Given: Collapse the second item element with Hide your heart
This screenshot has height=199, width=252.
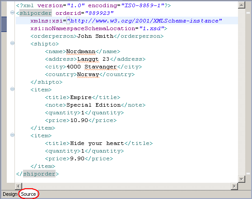Looking at the screenshot, I should coord(12,135).
